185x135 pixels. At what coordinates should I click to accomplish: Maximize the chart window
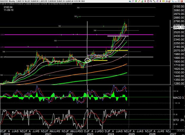coord(178,1)
